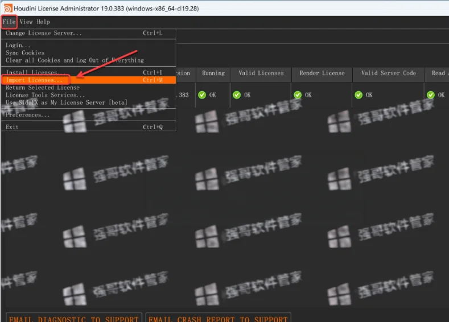Choose Clear all Cookies and Log Out
Image resolution: width=449 pixels, height=322 pixels.
[88, 60]
